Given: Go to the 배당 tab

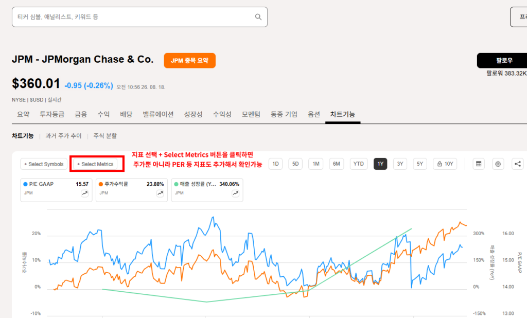Looking at the screenshot, I should (x=126, y=114).
